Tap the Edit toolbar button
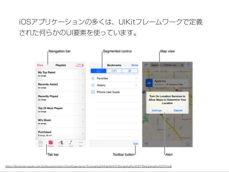229x172 pixels. click(136, 144)
